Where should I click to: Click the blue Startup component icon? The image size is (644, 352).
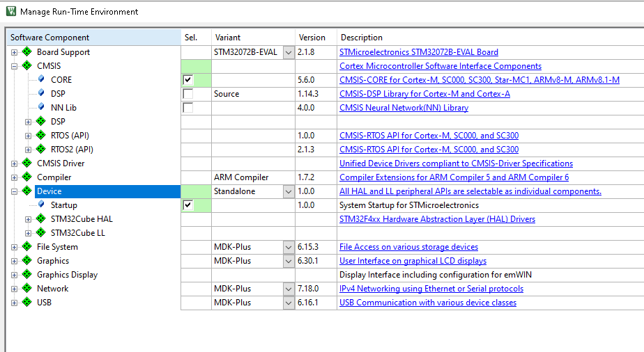(x=41, y=205)
